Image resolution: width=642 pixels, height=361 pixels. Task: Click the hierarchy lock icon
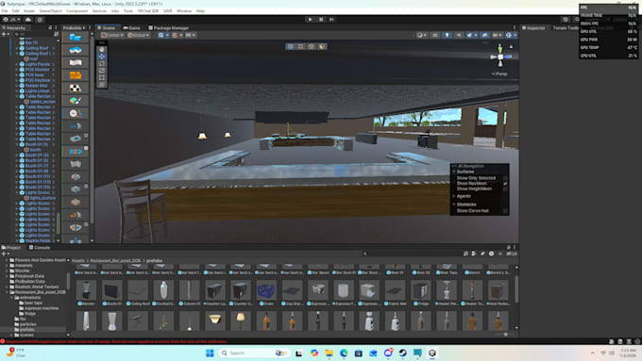50,27
